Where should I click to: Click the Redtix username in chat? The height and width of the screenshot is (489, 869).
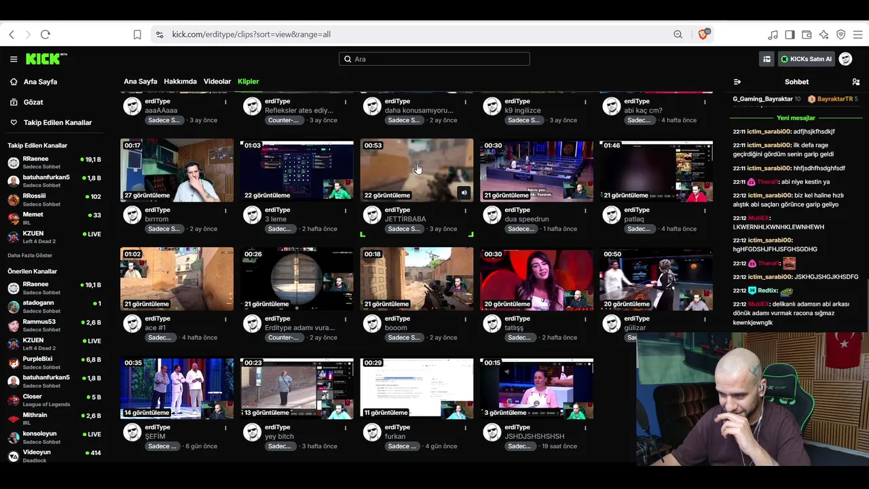pos(768,291)
